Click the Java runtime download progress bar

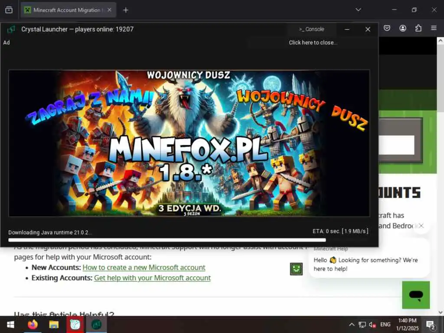pyautogui.click(x=189, y=240)
